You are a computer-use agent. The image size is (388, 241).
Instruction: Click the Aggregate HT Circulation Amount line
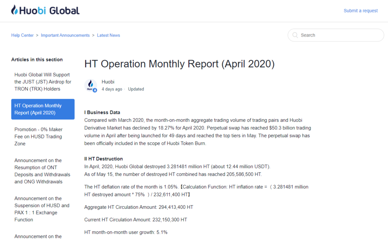click(139, 207)
